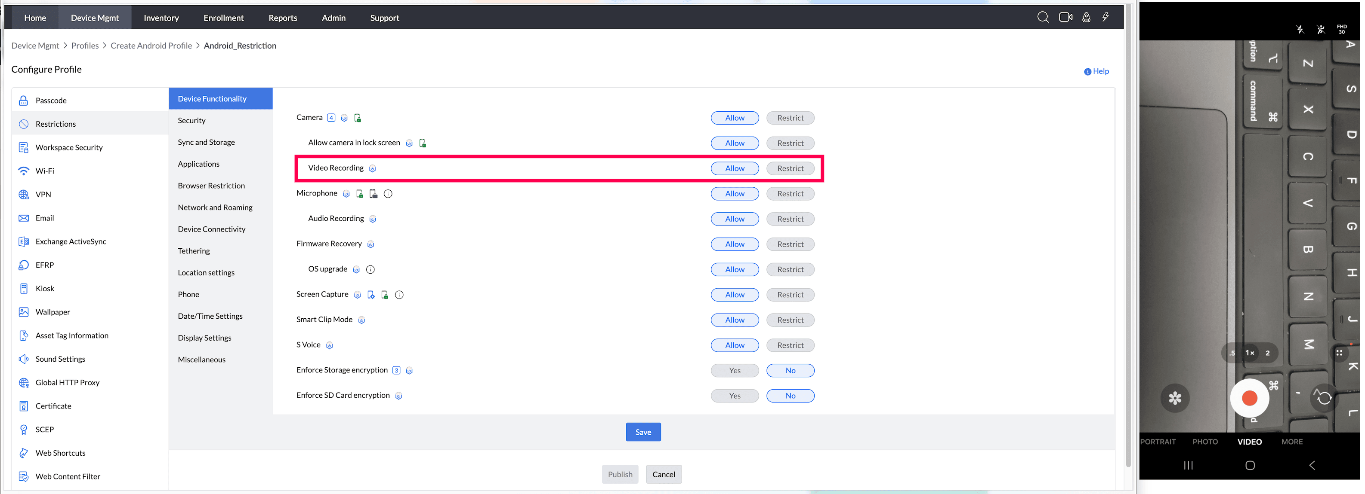Set Video Recording to Restrict
Image resolution: width=1365 pixels, height=494 pixels.
click(790, 168)
